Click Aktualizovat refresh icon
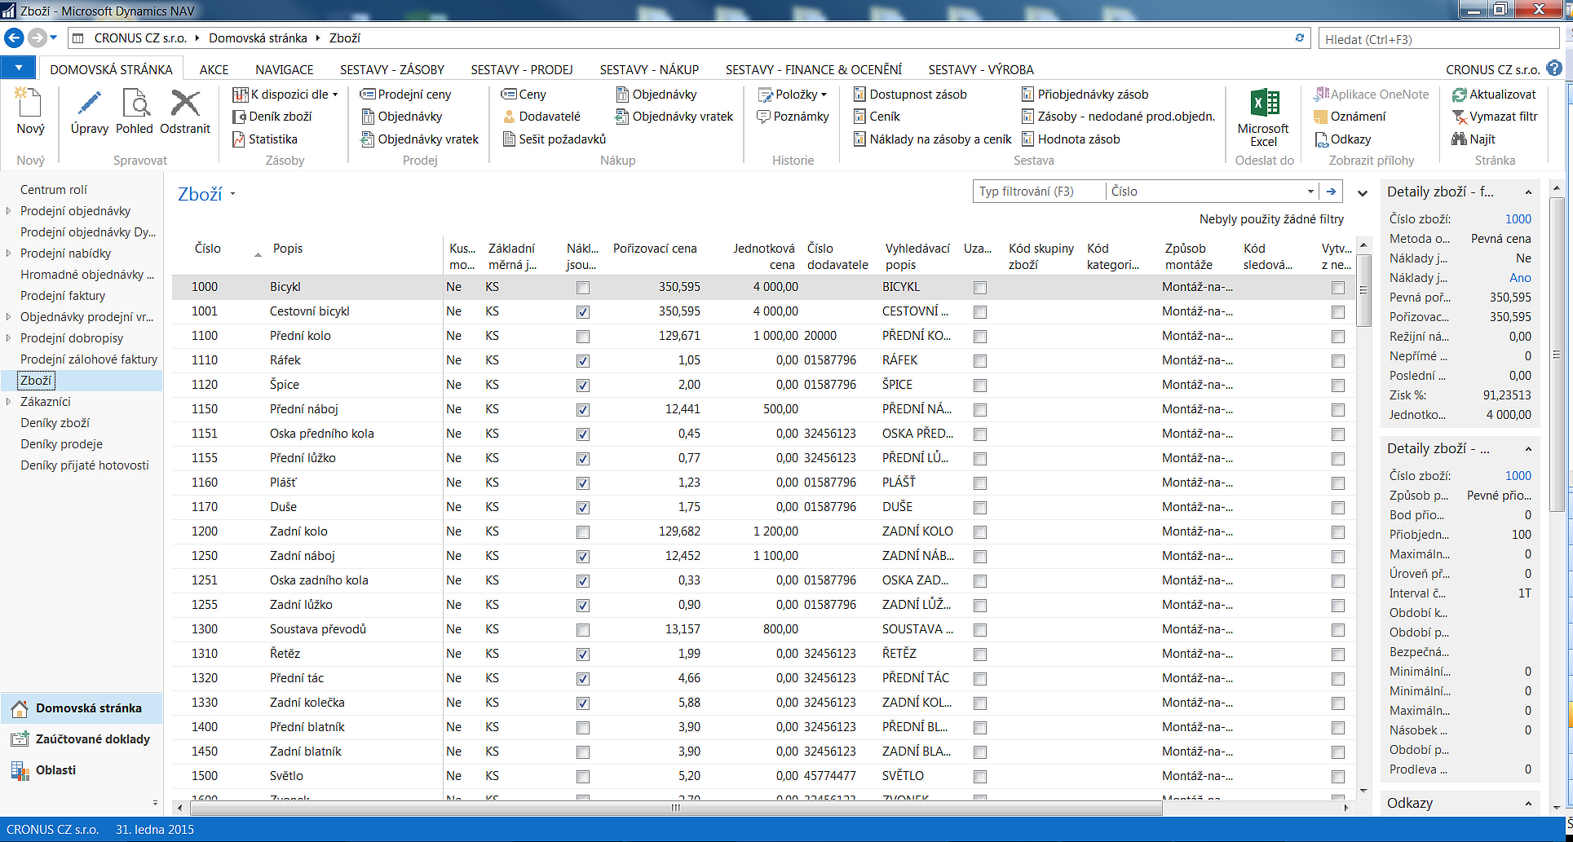Viewport: 1573px width, 842px height. 1459,95
